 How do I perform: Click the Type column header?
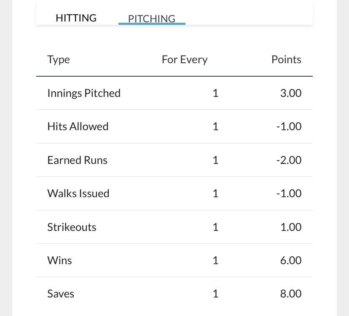(59, 60)
